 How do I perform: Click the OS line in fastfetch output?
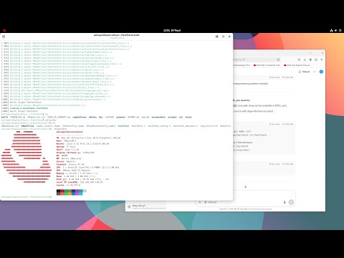(88, 138)
